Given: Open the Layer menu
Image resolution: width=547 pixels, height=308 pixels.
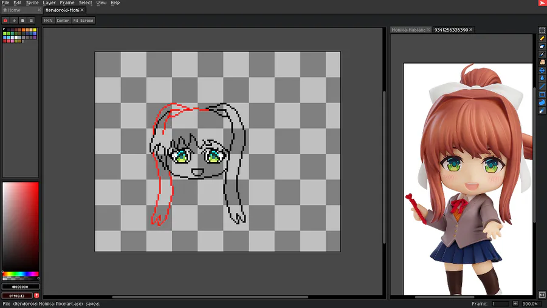Looking at the screenshot, I should pos(49,3).
